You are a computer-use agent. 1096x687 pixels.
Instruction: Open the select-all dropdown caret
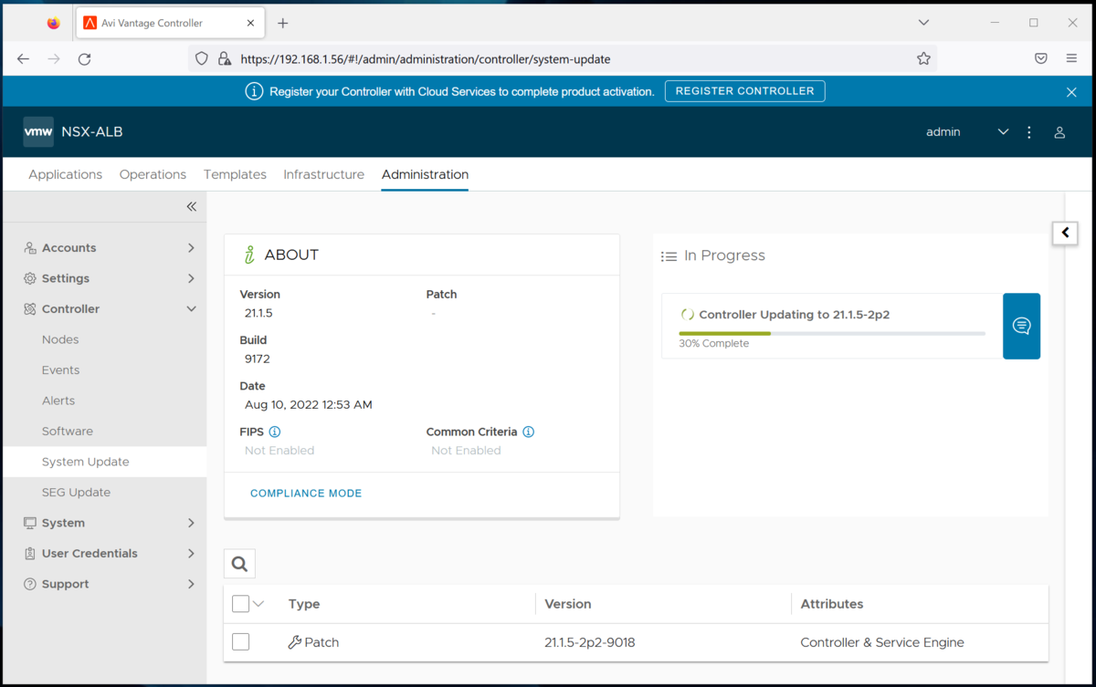[x=258, y=603]
